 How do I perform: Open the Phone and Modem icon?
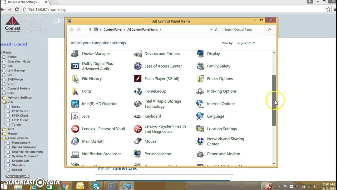(x=200, y=154)
